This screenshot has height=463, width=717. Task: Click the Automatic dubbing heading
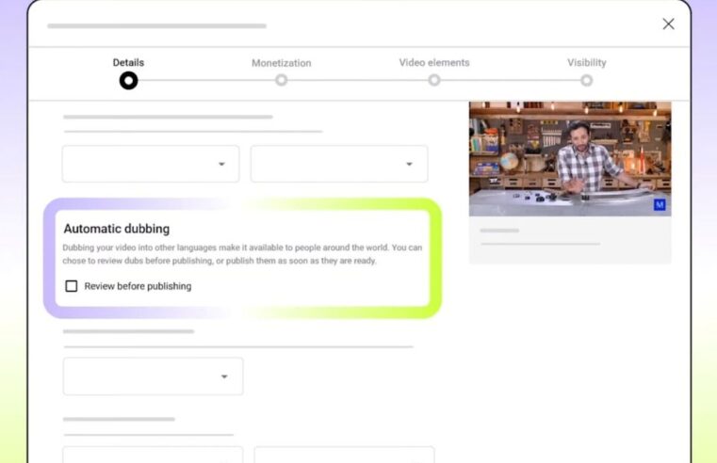tap(117, 229)
